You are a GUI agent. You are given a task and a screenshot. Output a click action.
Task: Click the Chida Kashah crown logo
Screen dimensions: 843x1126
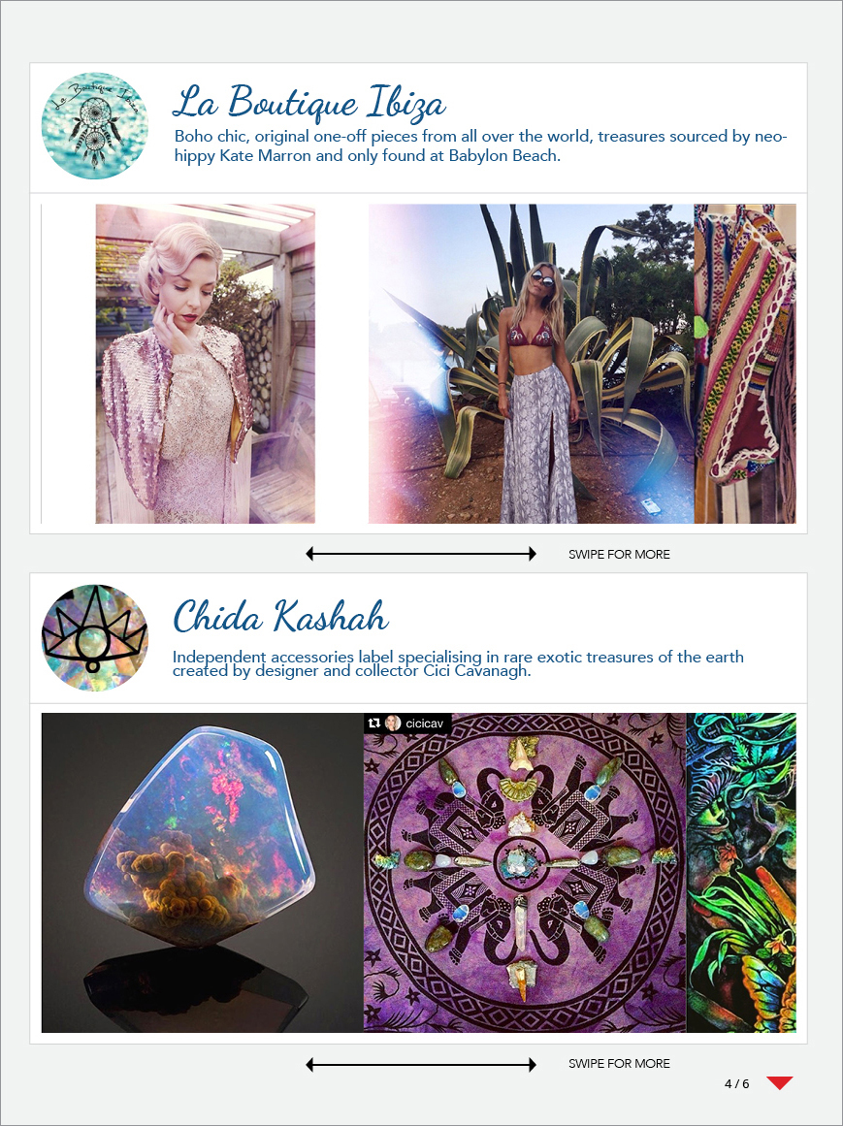click(95, 638)
